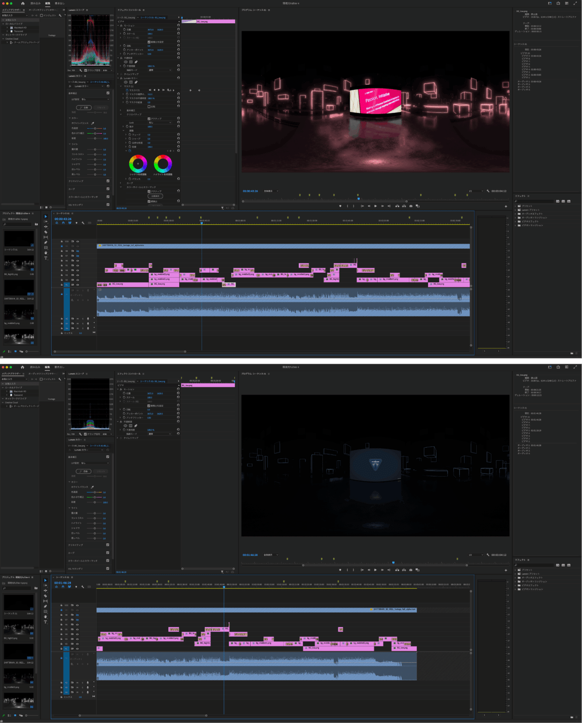This screenshot has height=723, width=582.
Task: Pick the Razor tool in upper timeline toolbar
Action: 46,232
